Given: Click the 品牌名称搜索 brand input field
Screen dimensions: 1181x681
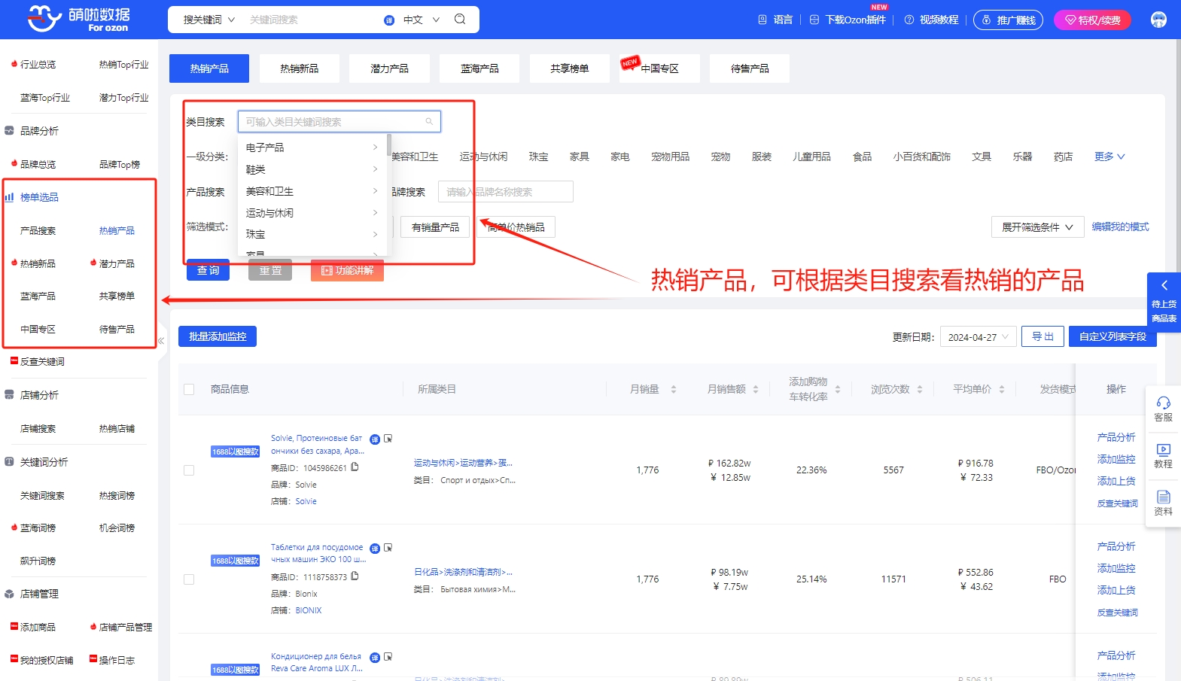Looking at the screenshot, I should 505,192.
